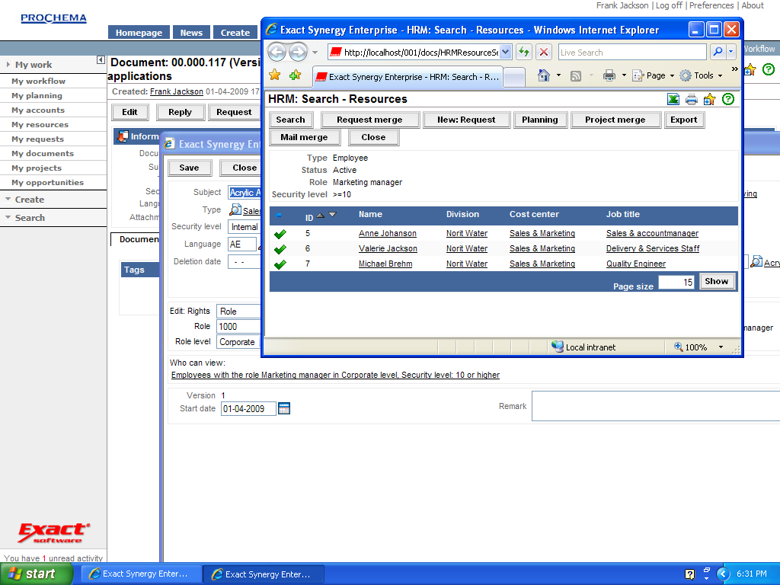Viewport: 780px width, 585px height.
Task: Toggle select-all box in table header
Action: click(x=279, y=216)
